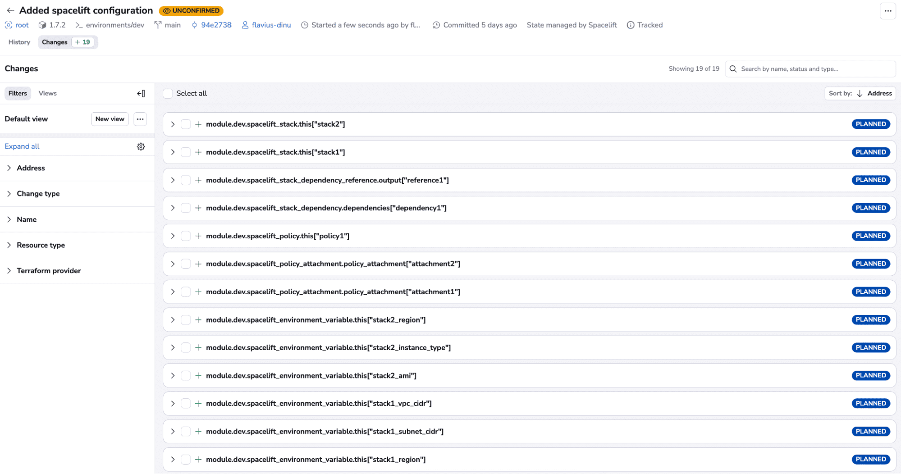The width and height of the screenshot is (901, 474).
Task: Click the info icon beside Tracked
Action: (x=631, y=25)
